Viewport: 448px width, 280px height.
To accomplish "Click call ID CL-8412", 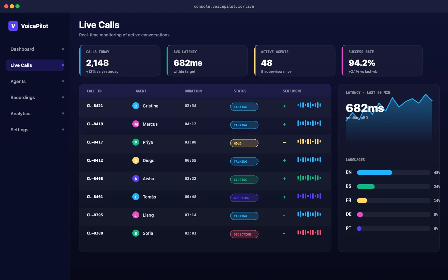I will coord(95,160).
